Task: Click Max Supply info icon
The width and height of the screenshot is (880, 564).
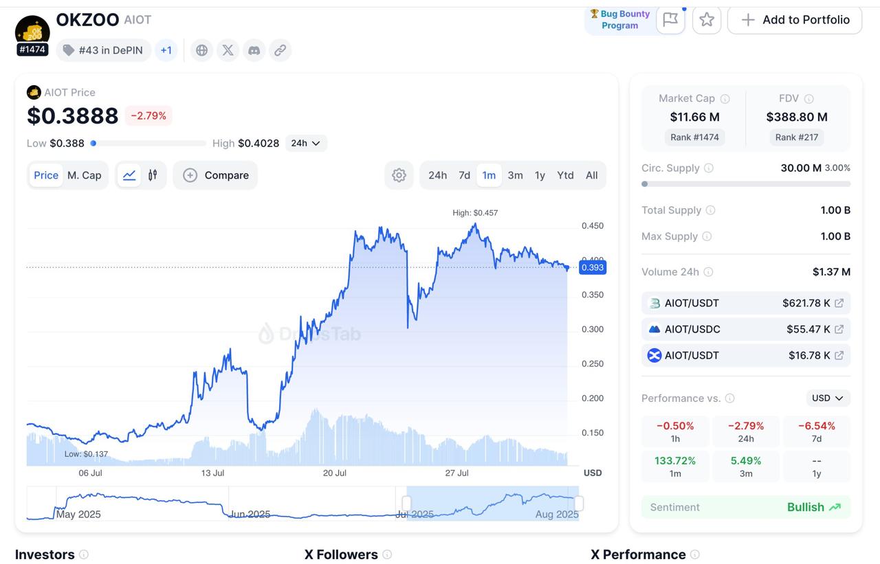Action: pyautogui.click(x=707, y=236)
